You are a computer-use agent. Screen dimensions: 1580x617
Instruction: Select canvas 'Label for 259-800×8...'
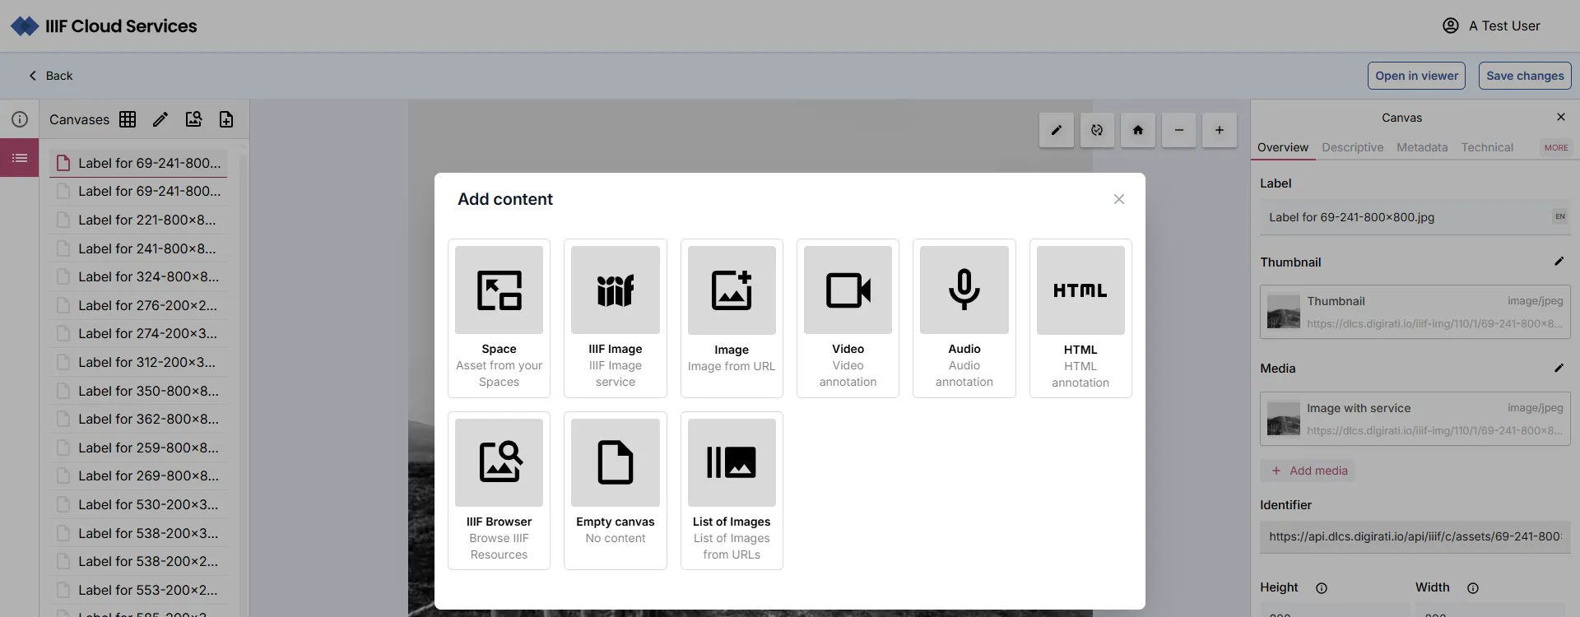[138, 448]
